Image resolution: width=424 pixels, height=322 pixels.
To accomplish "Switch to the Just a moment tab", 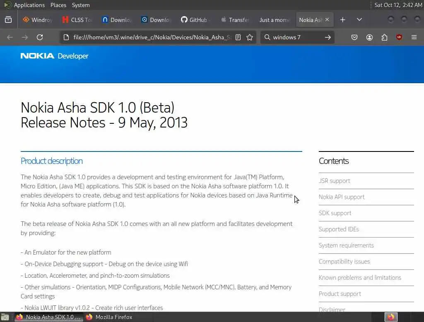I will [275, 20].
